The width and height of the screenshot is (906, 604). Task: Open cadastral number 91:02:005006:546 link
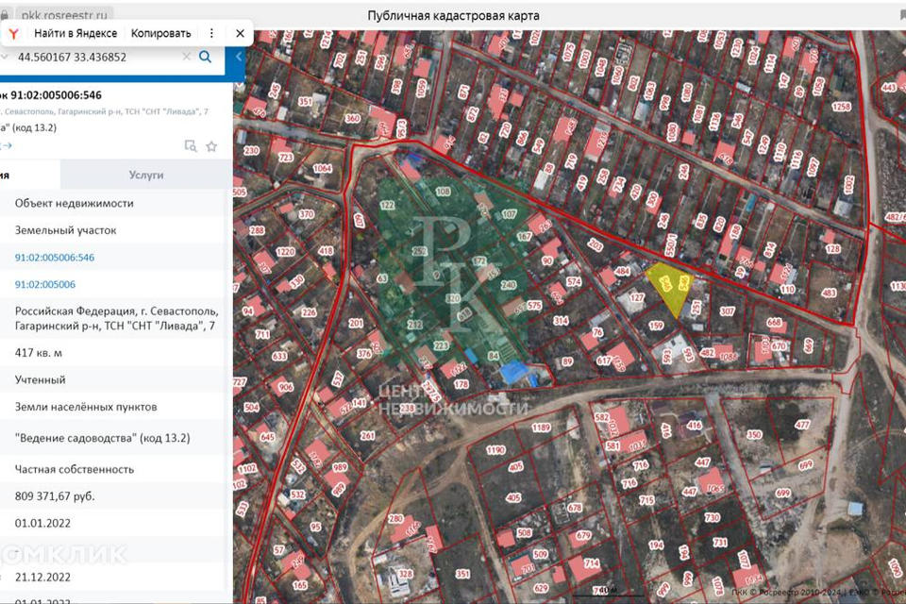point(55,258)
